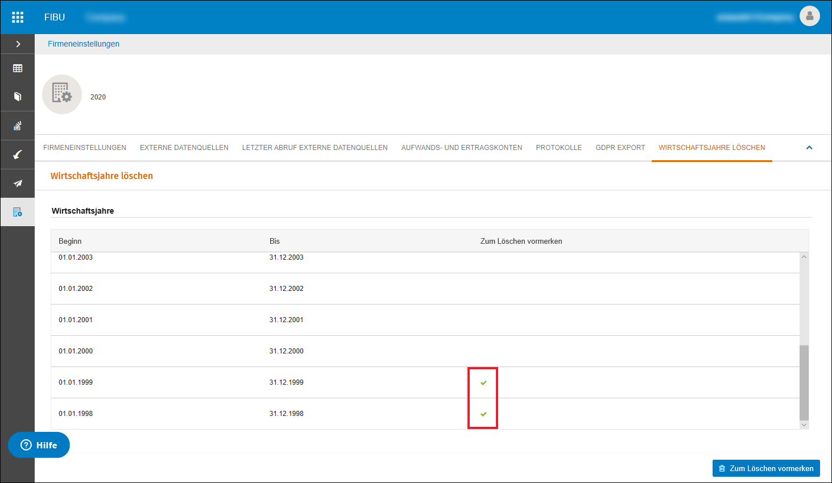Toggle deletion checkmark for 01.01.1998 row

(x=483, y=414)
